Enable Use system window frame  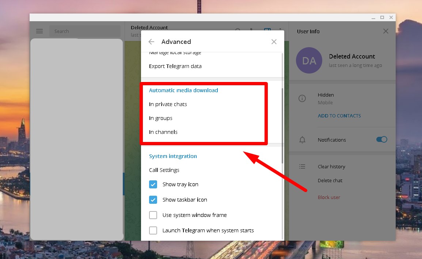pyautogui.click(x=153, y=215)
